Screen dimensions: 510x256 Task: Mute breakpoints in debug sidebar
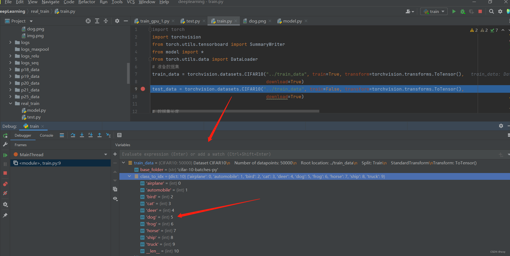(5, 193)
